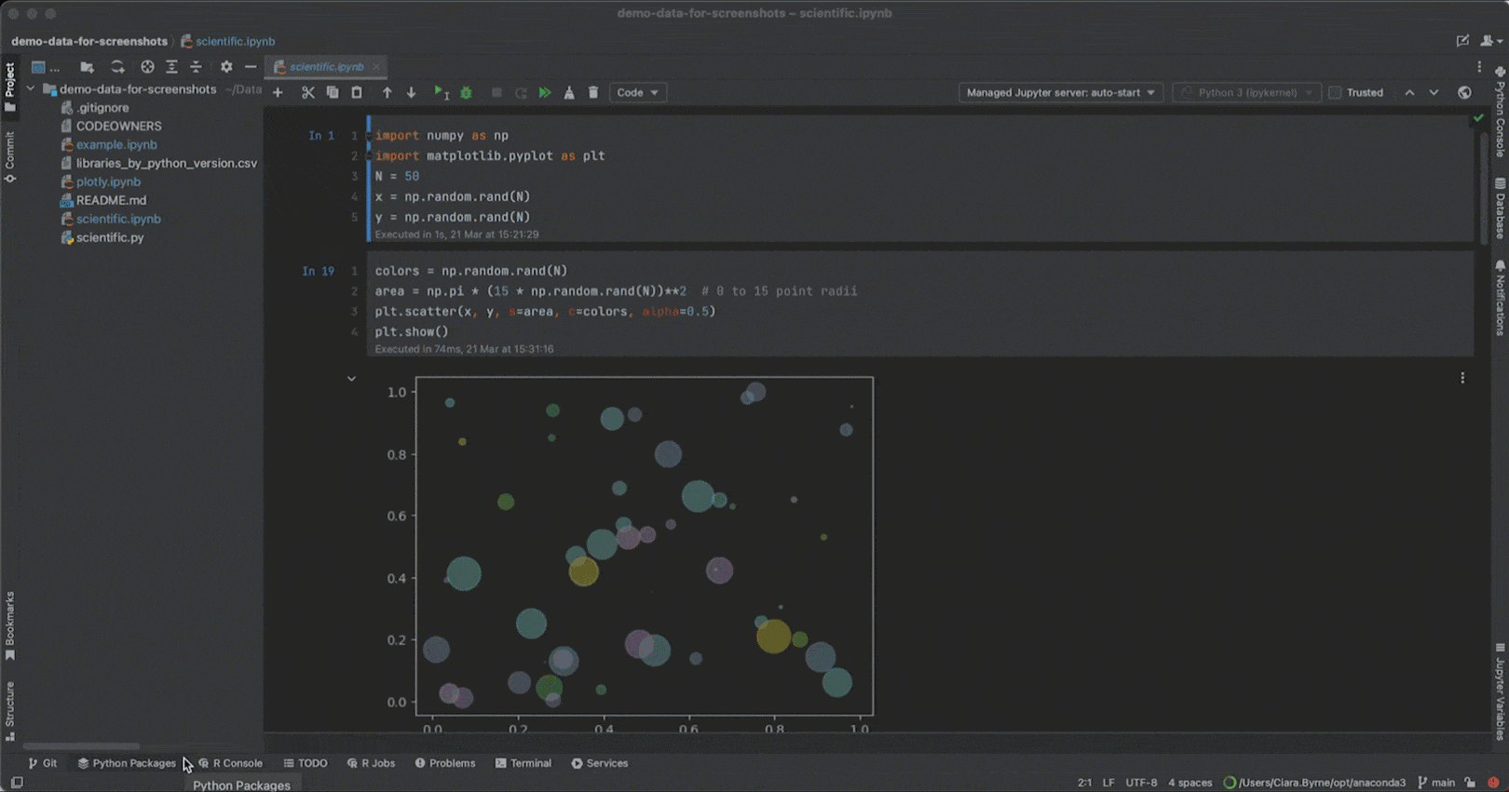
Task: Run all cells with double-arrow icon
Action: coord(545,93)
